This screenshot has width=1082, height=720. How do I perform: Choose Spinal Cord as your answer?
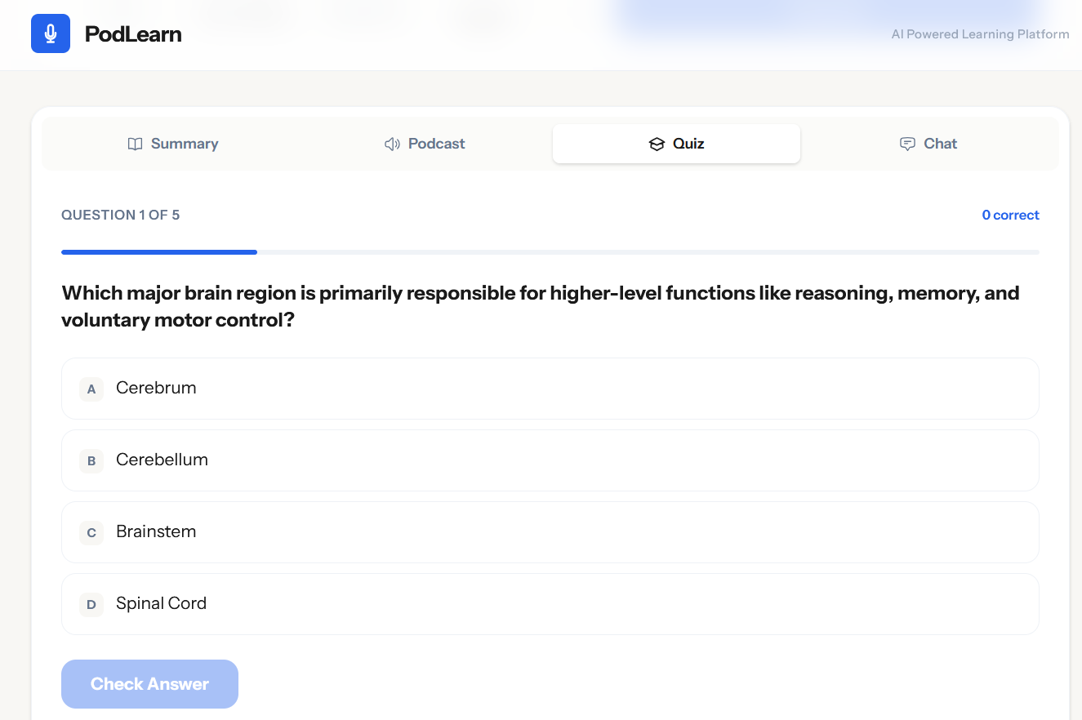(x=549, y=604)
